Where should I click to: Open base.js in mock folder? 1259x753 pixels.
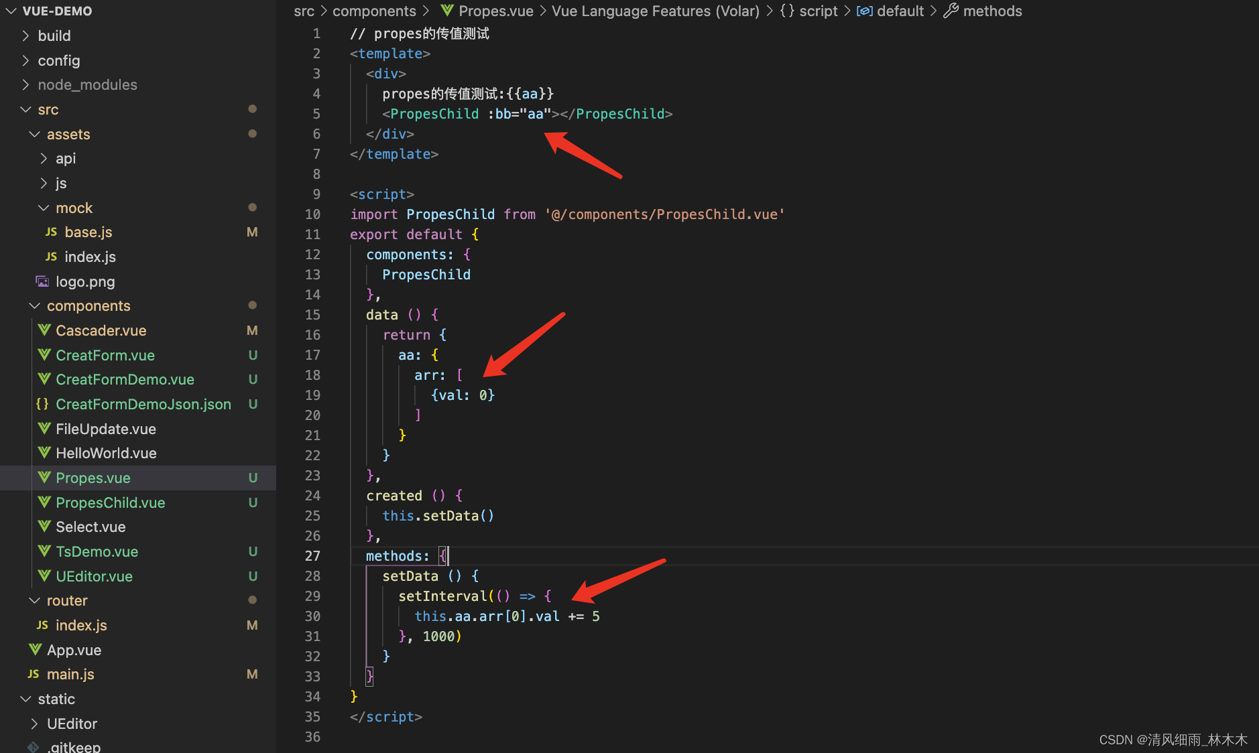(x=88, y=232)
